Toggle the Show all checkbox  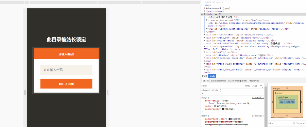point(294,123)
